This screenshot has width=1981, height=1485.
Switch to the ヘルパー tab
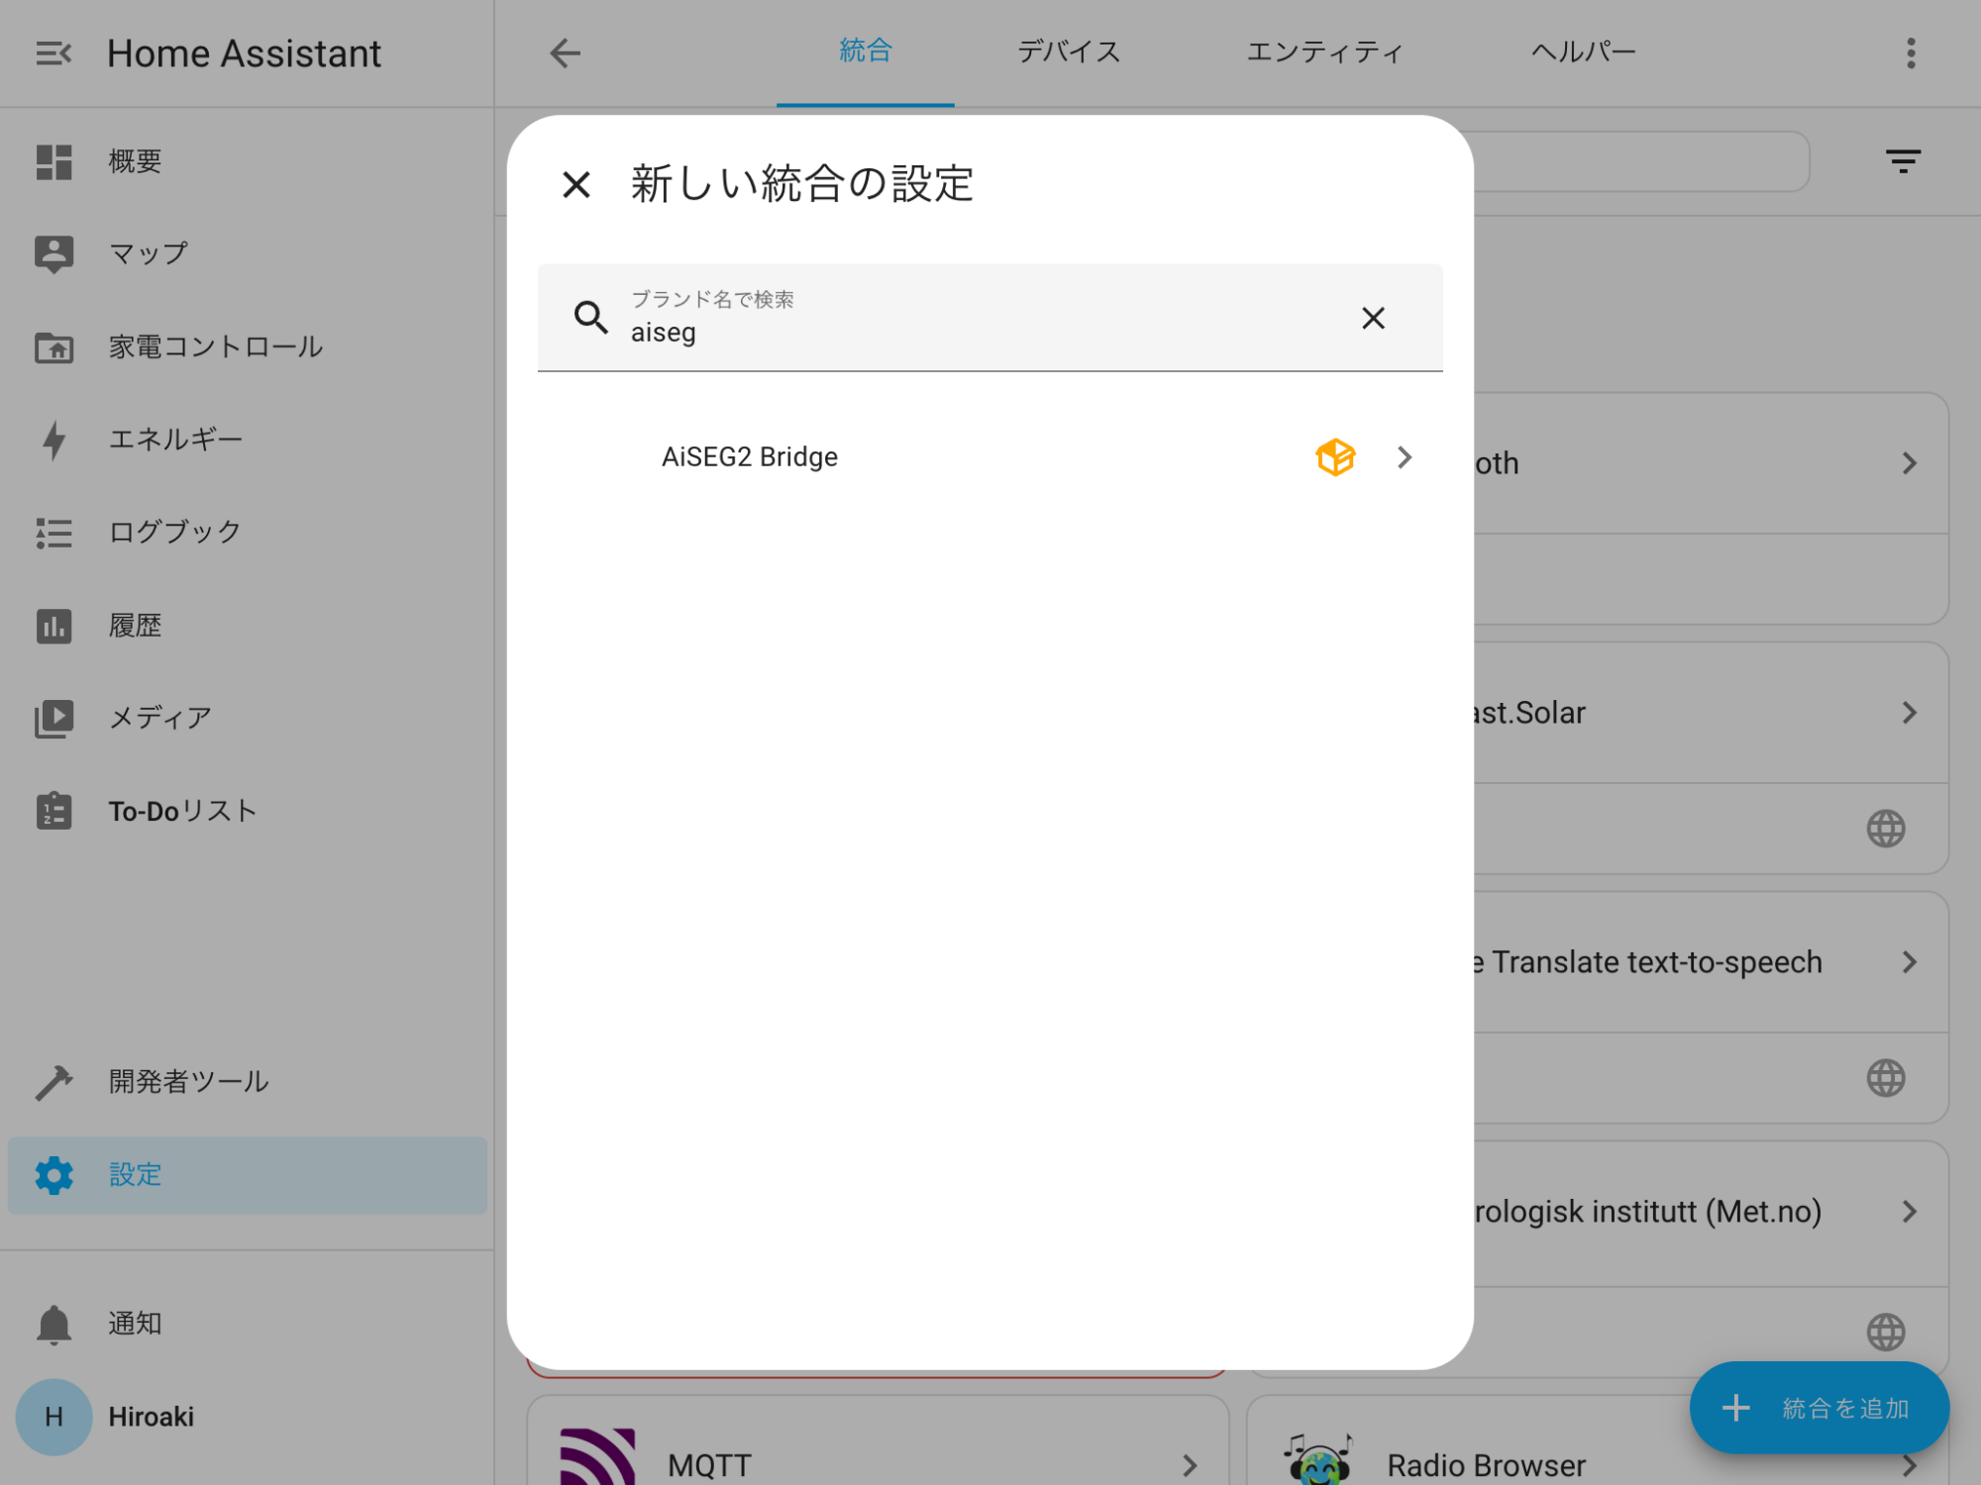(x=1583, y=51)
